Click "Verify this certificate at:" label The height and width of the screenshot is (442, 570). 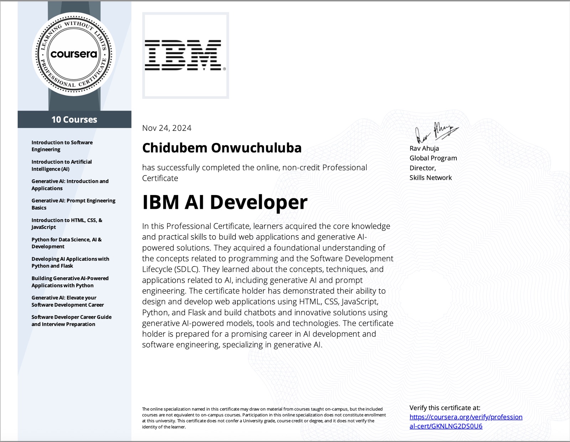pos(445,408)
